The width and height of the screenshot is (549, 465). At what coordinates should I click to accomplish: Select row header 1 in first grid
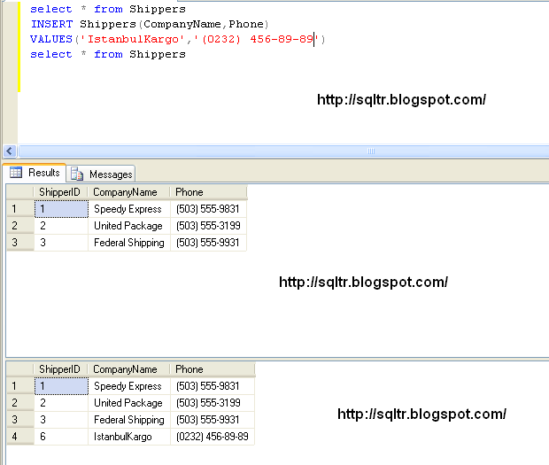20,209
